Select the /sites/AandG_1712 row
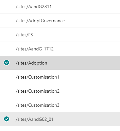 (60, 49)
